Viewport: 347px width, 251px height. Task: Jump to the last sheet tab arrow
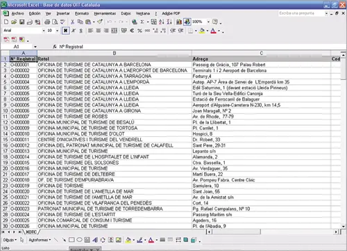20,232
